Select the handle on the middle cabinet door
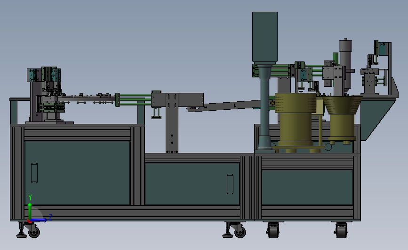This screenshot has height=250, width=408. [x=230, y=184]
